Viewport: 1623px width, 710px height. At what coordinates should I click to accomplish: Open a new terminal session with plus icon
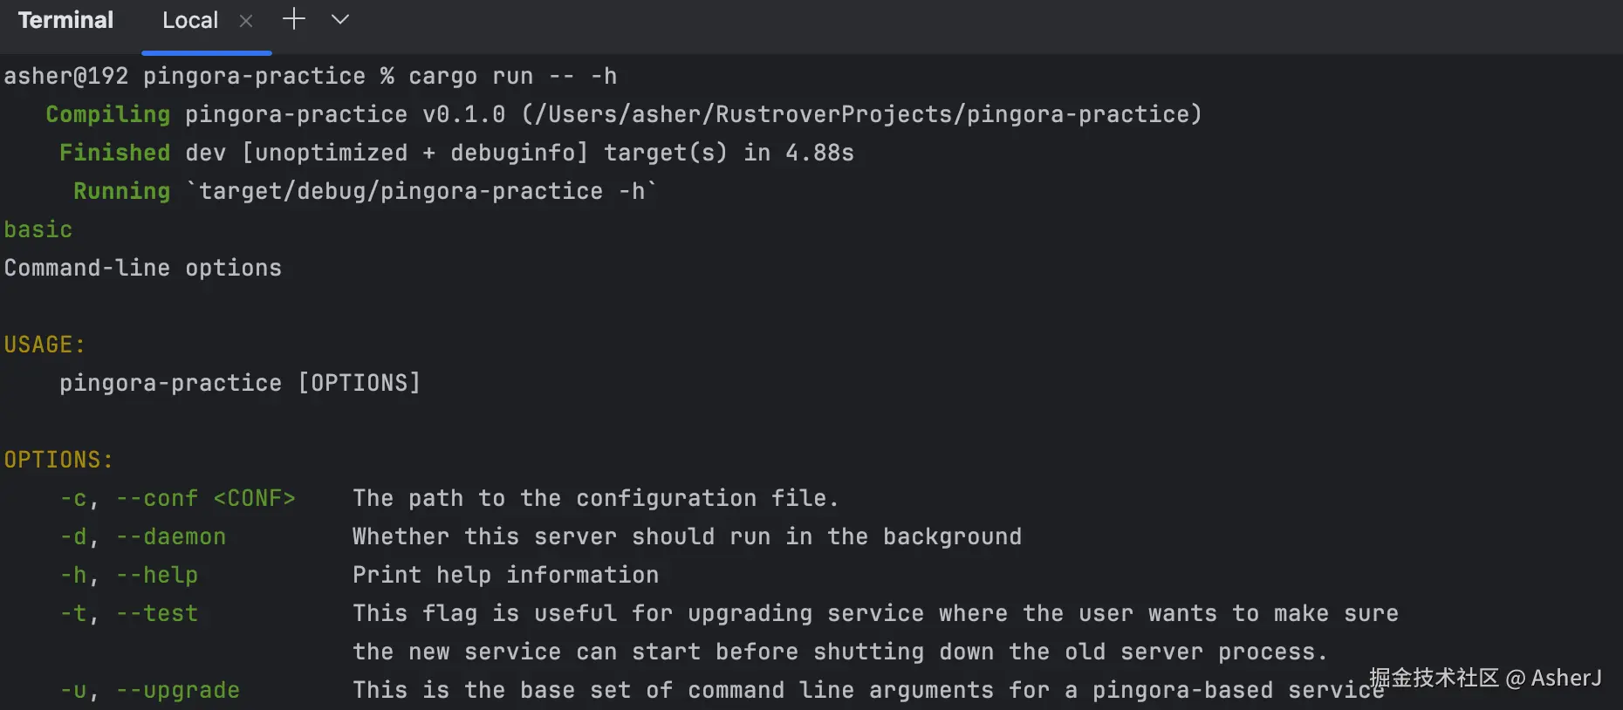(x=294, y=19)
